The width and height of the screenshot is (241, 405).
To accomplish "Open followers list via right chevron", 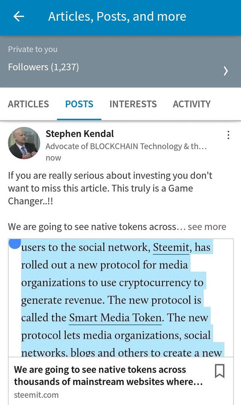I will click(226, 71).
